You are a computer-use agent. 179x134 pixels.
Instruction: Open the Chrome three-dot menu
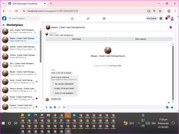[175, 11]
